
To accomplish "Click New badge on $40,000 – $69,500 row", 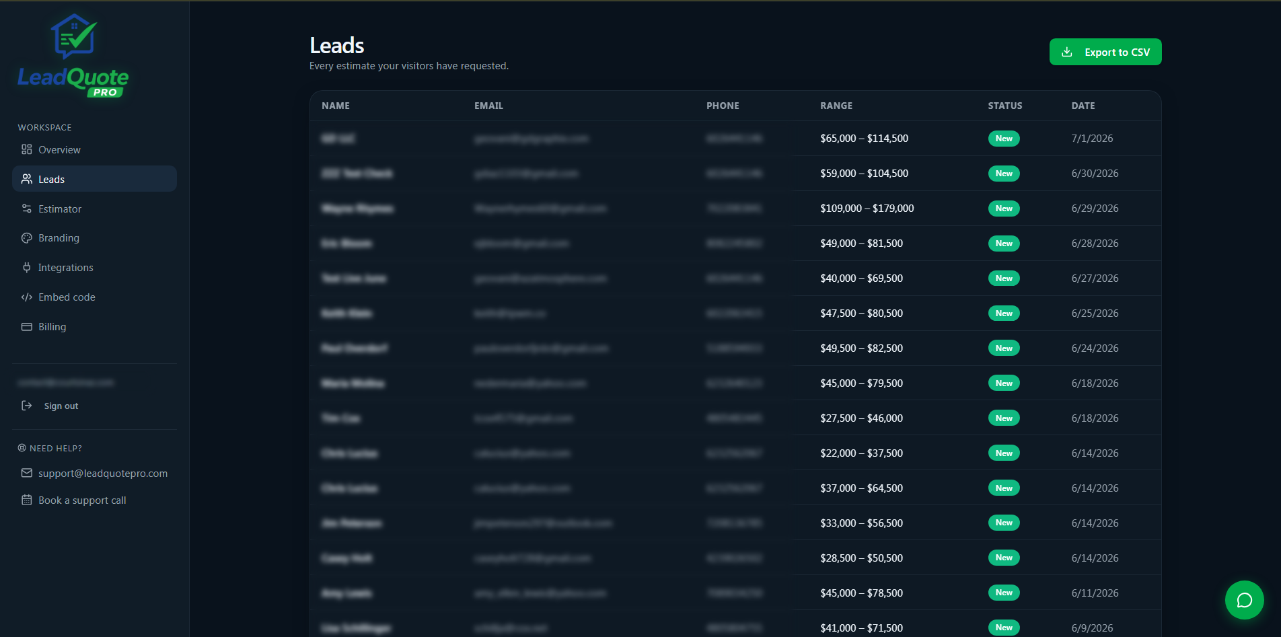I will (1004, 278).
